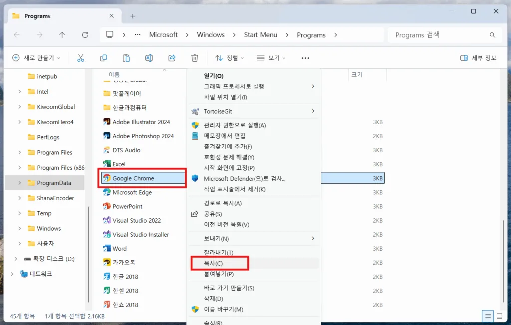Choose Microsoft Defender(으)로 검사
This screenshot has width=511, height=325.
[x=254, y=178]
